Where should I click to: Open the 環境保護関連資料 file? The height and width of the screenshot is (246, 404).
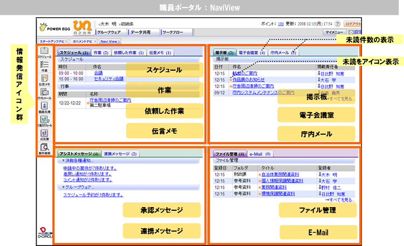point(278,194)
